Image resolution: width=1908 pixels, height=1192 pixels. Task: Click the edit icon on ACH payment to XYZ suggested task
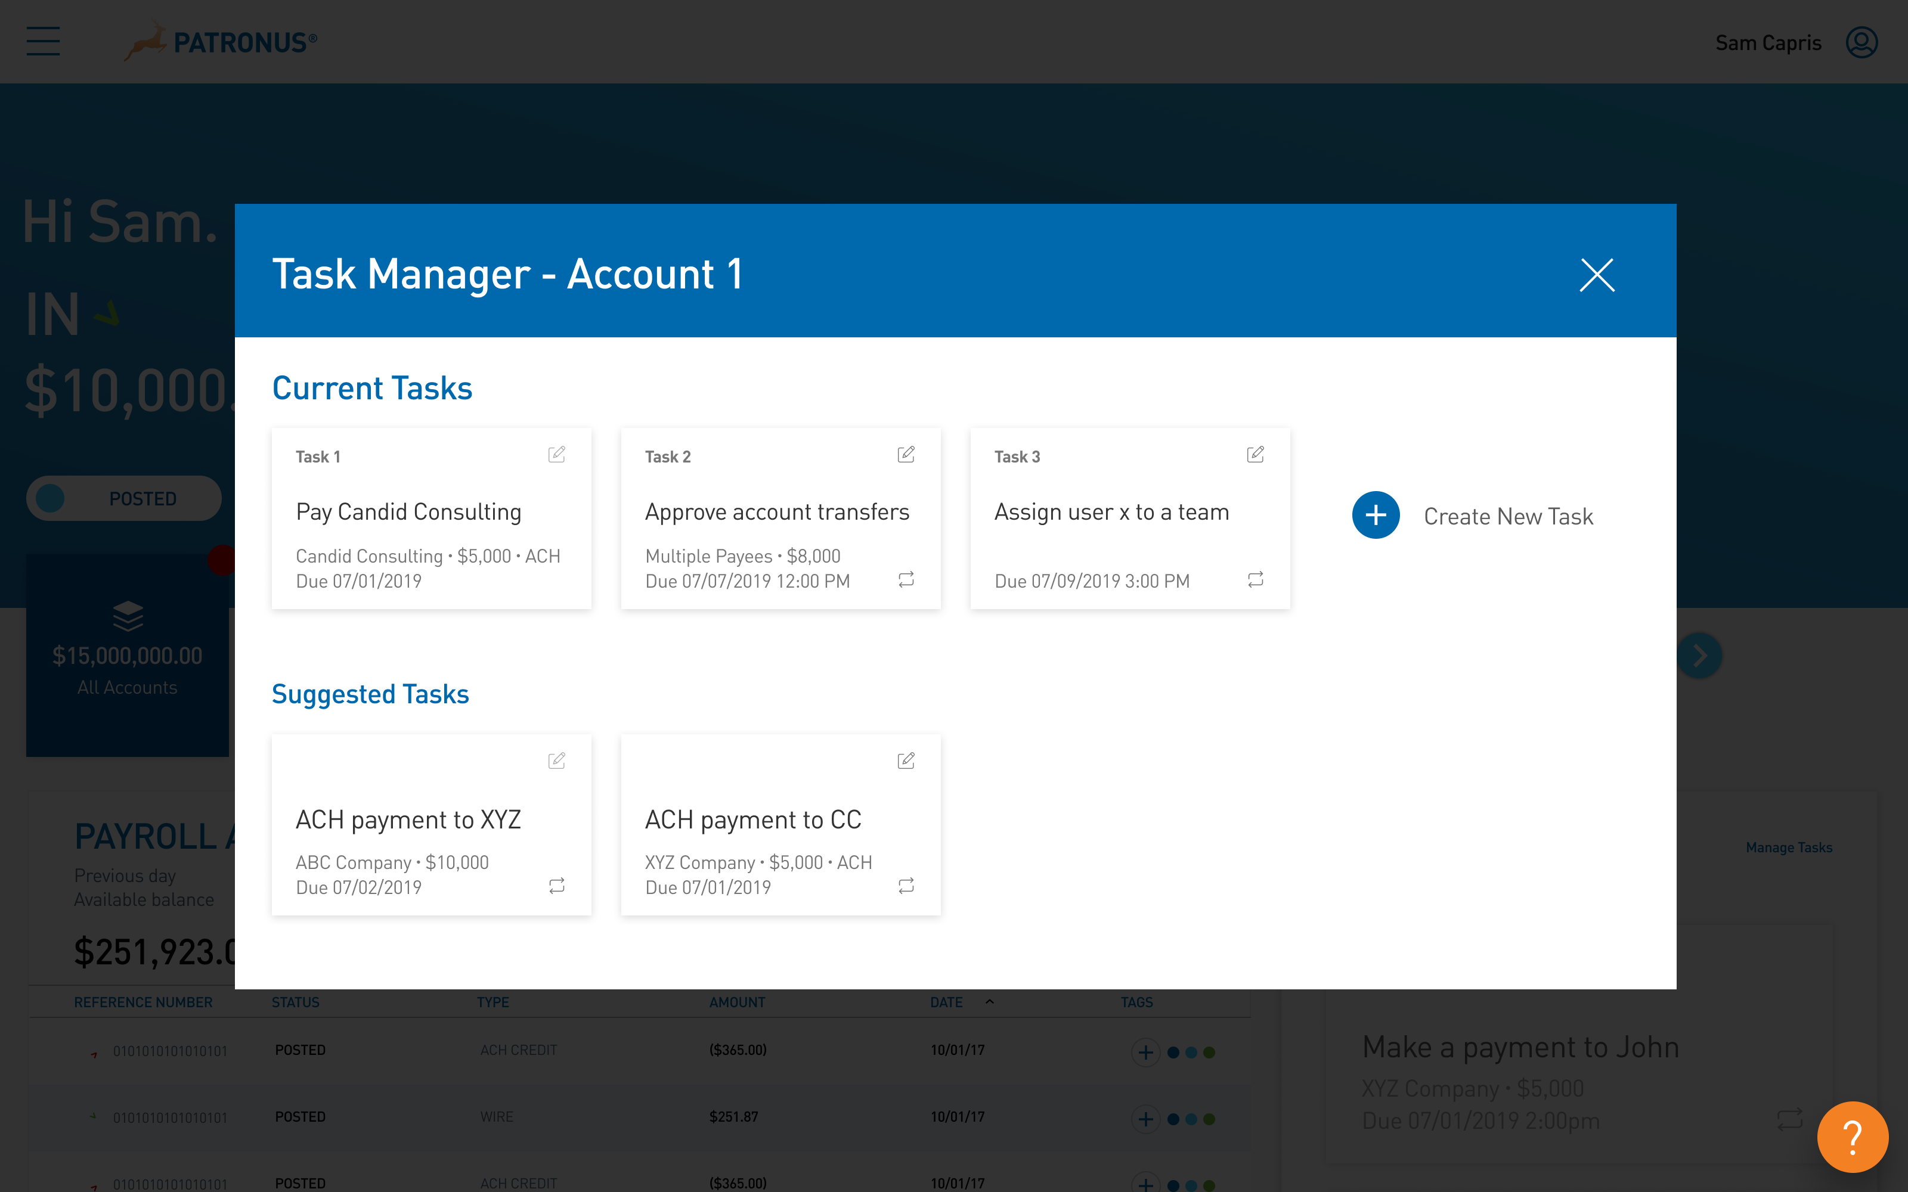(556, 760)
